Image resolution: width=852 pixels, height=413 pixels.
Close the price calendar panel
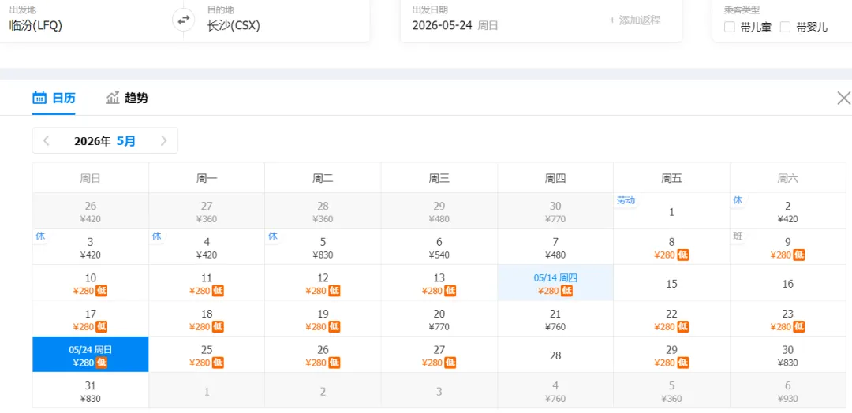click(843, 98)
